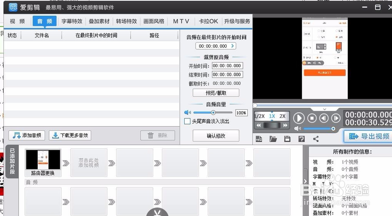Click the 1个视频 info value

click(350, 162)
